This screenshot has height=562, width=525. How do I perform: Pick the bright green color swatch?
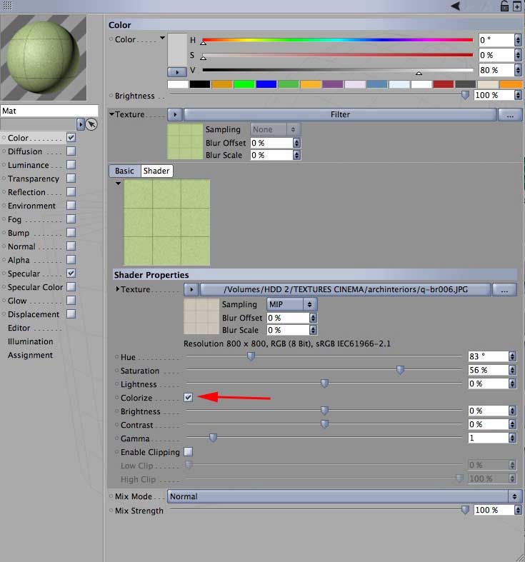click(244, 84)
